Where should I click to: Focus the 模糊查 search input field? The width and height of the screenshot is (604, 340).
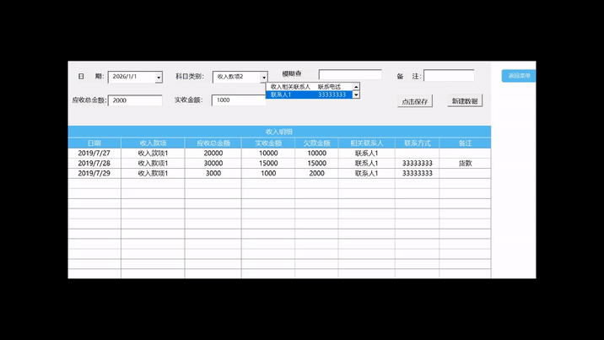(x=350, y=75)
